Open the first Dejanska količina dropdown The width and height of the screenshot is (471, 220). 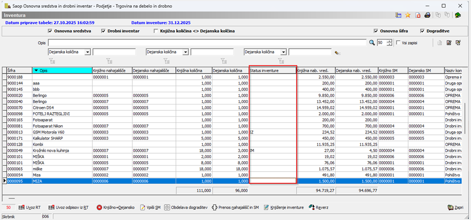pyautogui.click(x=87, y=52)
